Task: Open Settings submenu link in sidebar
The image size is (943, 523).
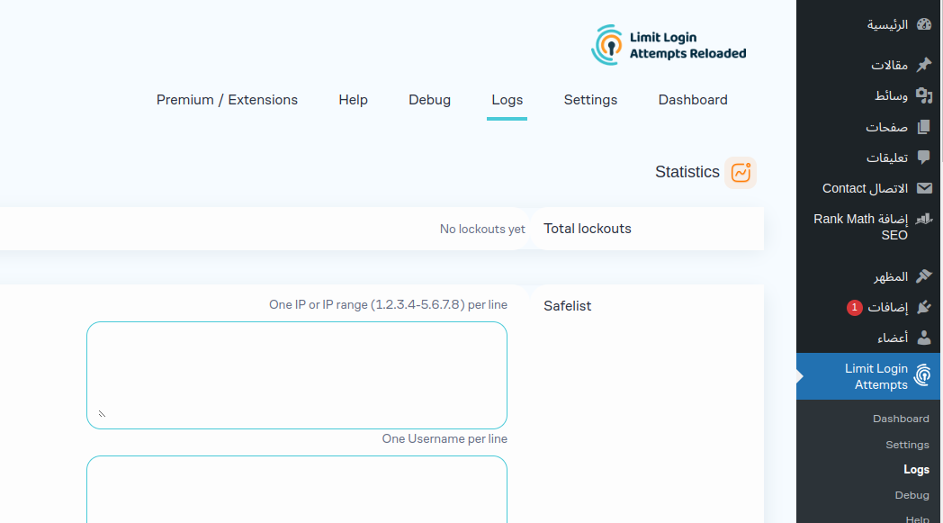Action: pyautogui.click(x=907, y=444)
